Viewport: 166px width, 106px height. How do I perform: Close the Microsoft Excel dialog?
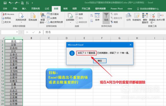click(x=131, y=45)
